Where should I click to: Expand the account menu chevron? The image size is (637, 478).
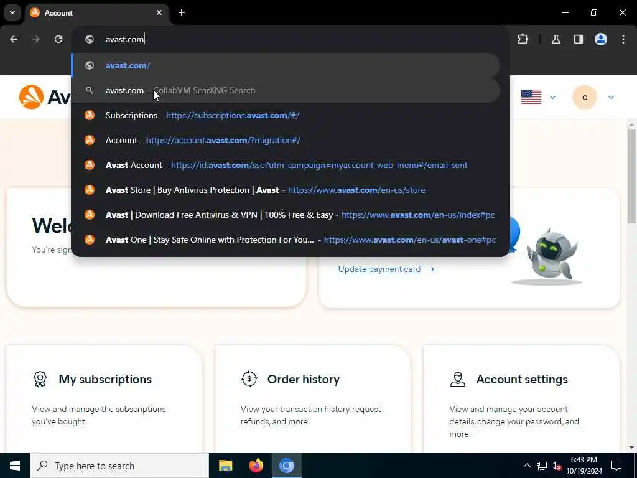[x=611, y=97]
